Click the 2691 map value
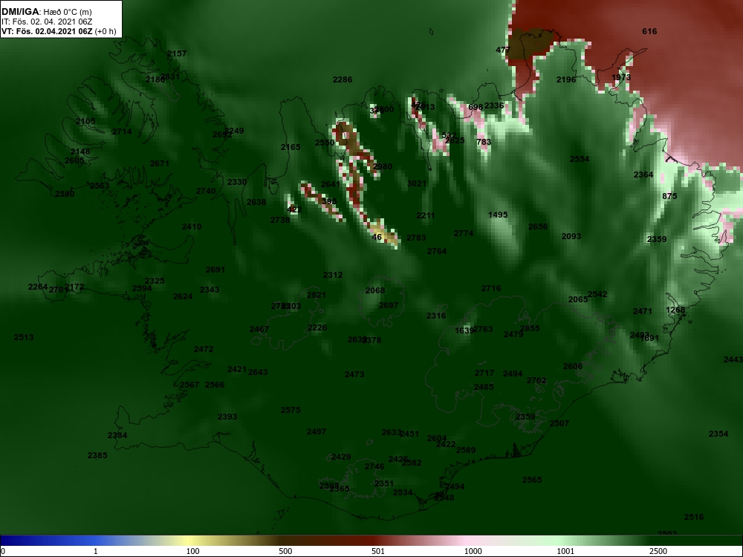 click(215, 270)
